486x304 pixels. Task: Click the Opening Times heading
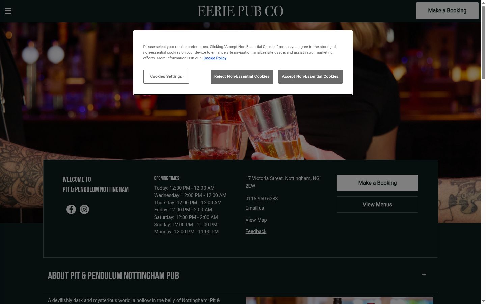point(167,178)
